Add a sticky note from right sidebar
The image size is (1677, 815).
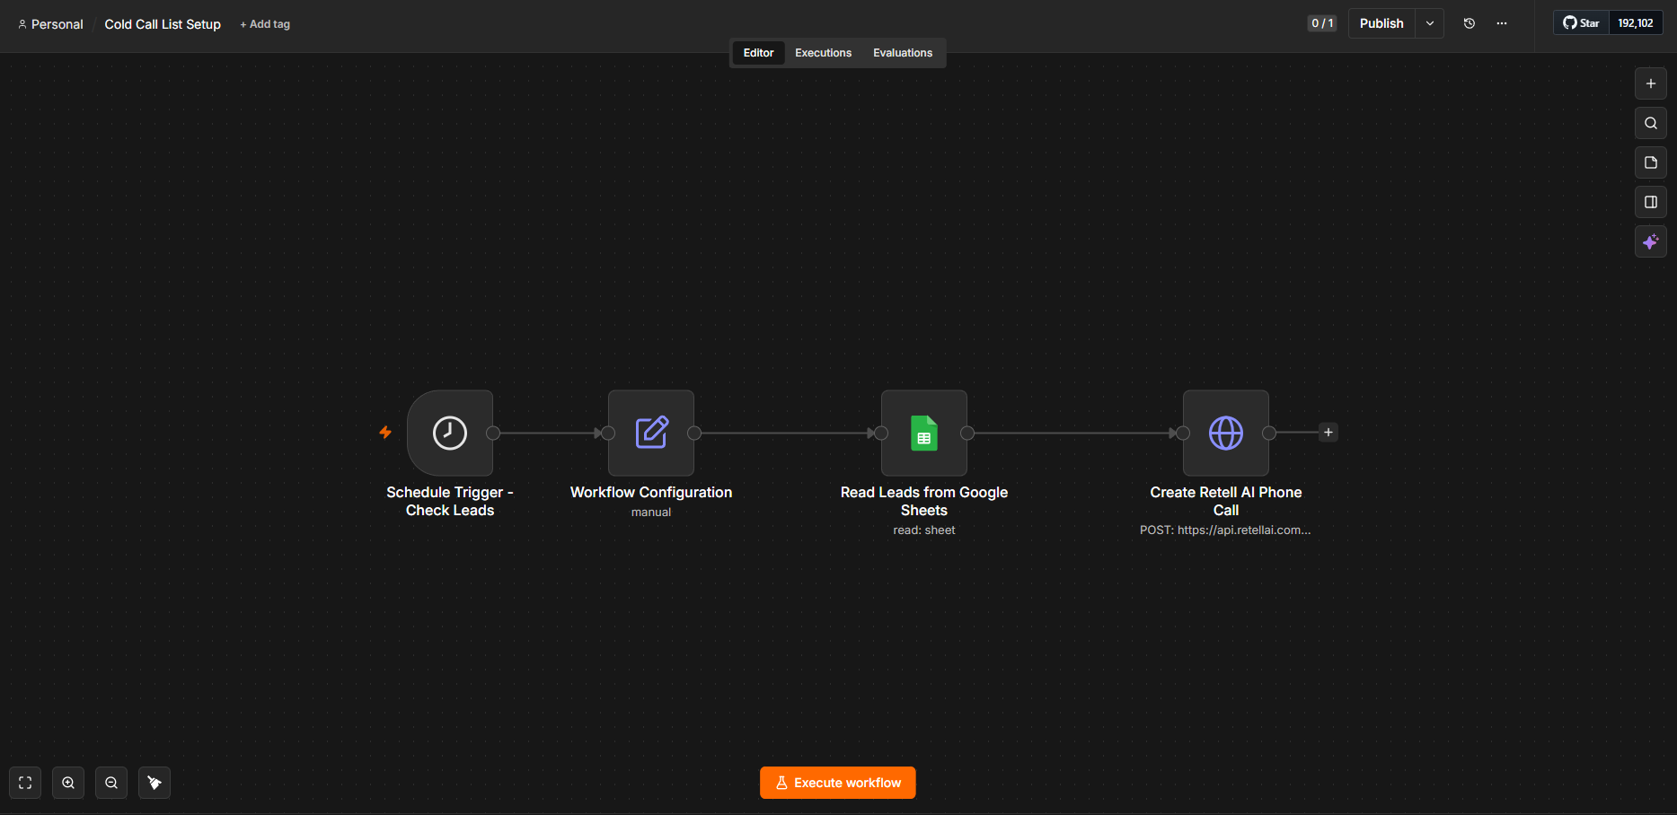(x=1651, y=162)
